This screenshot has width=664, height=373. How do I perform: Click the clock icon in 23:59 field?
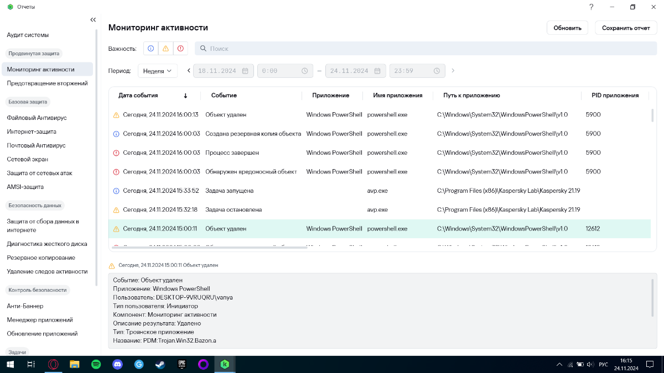tap(437, 71)
